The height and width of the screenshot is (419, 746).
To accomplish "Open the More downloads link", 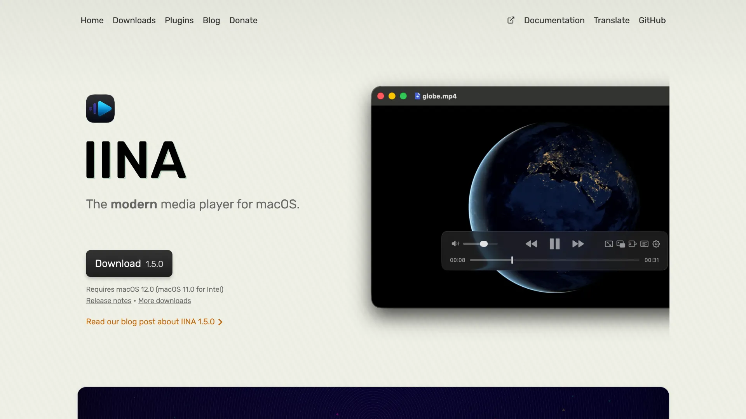I will point(165,301).
